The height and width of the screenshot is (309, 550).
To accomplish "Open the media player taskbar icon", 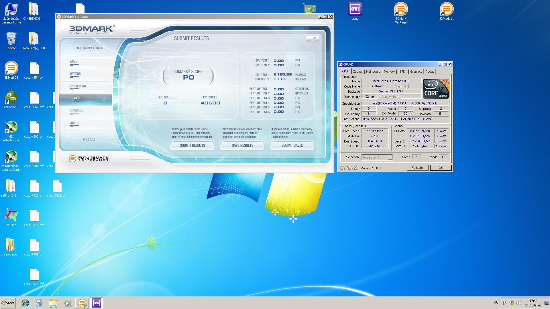I will pos(67,303).
